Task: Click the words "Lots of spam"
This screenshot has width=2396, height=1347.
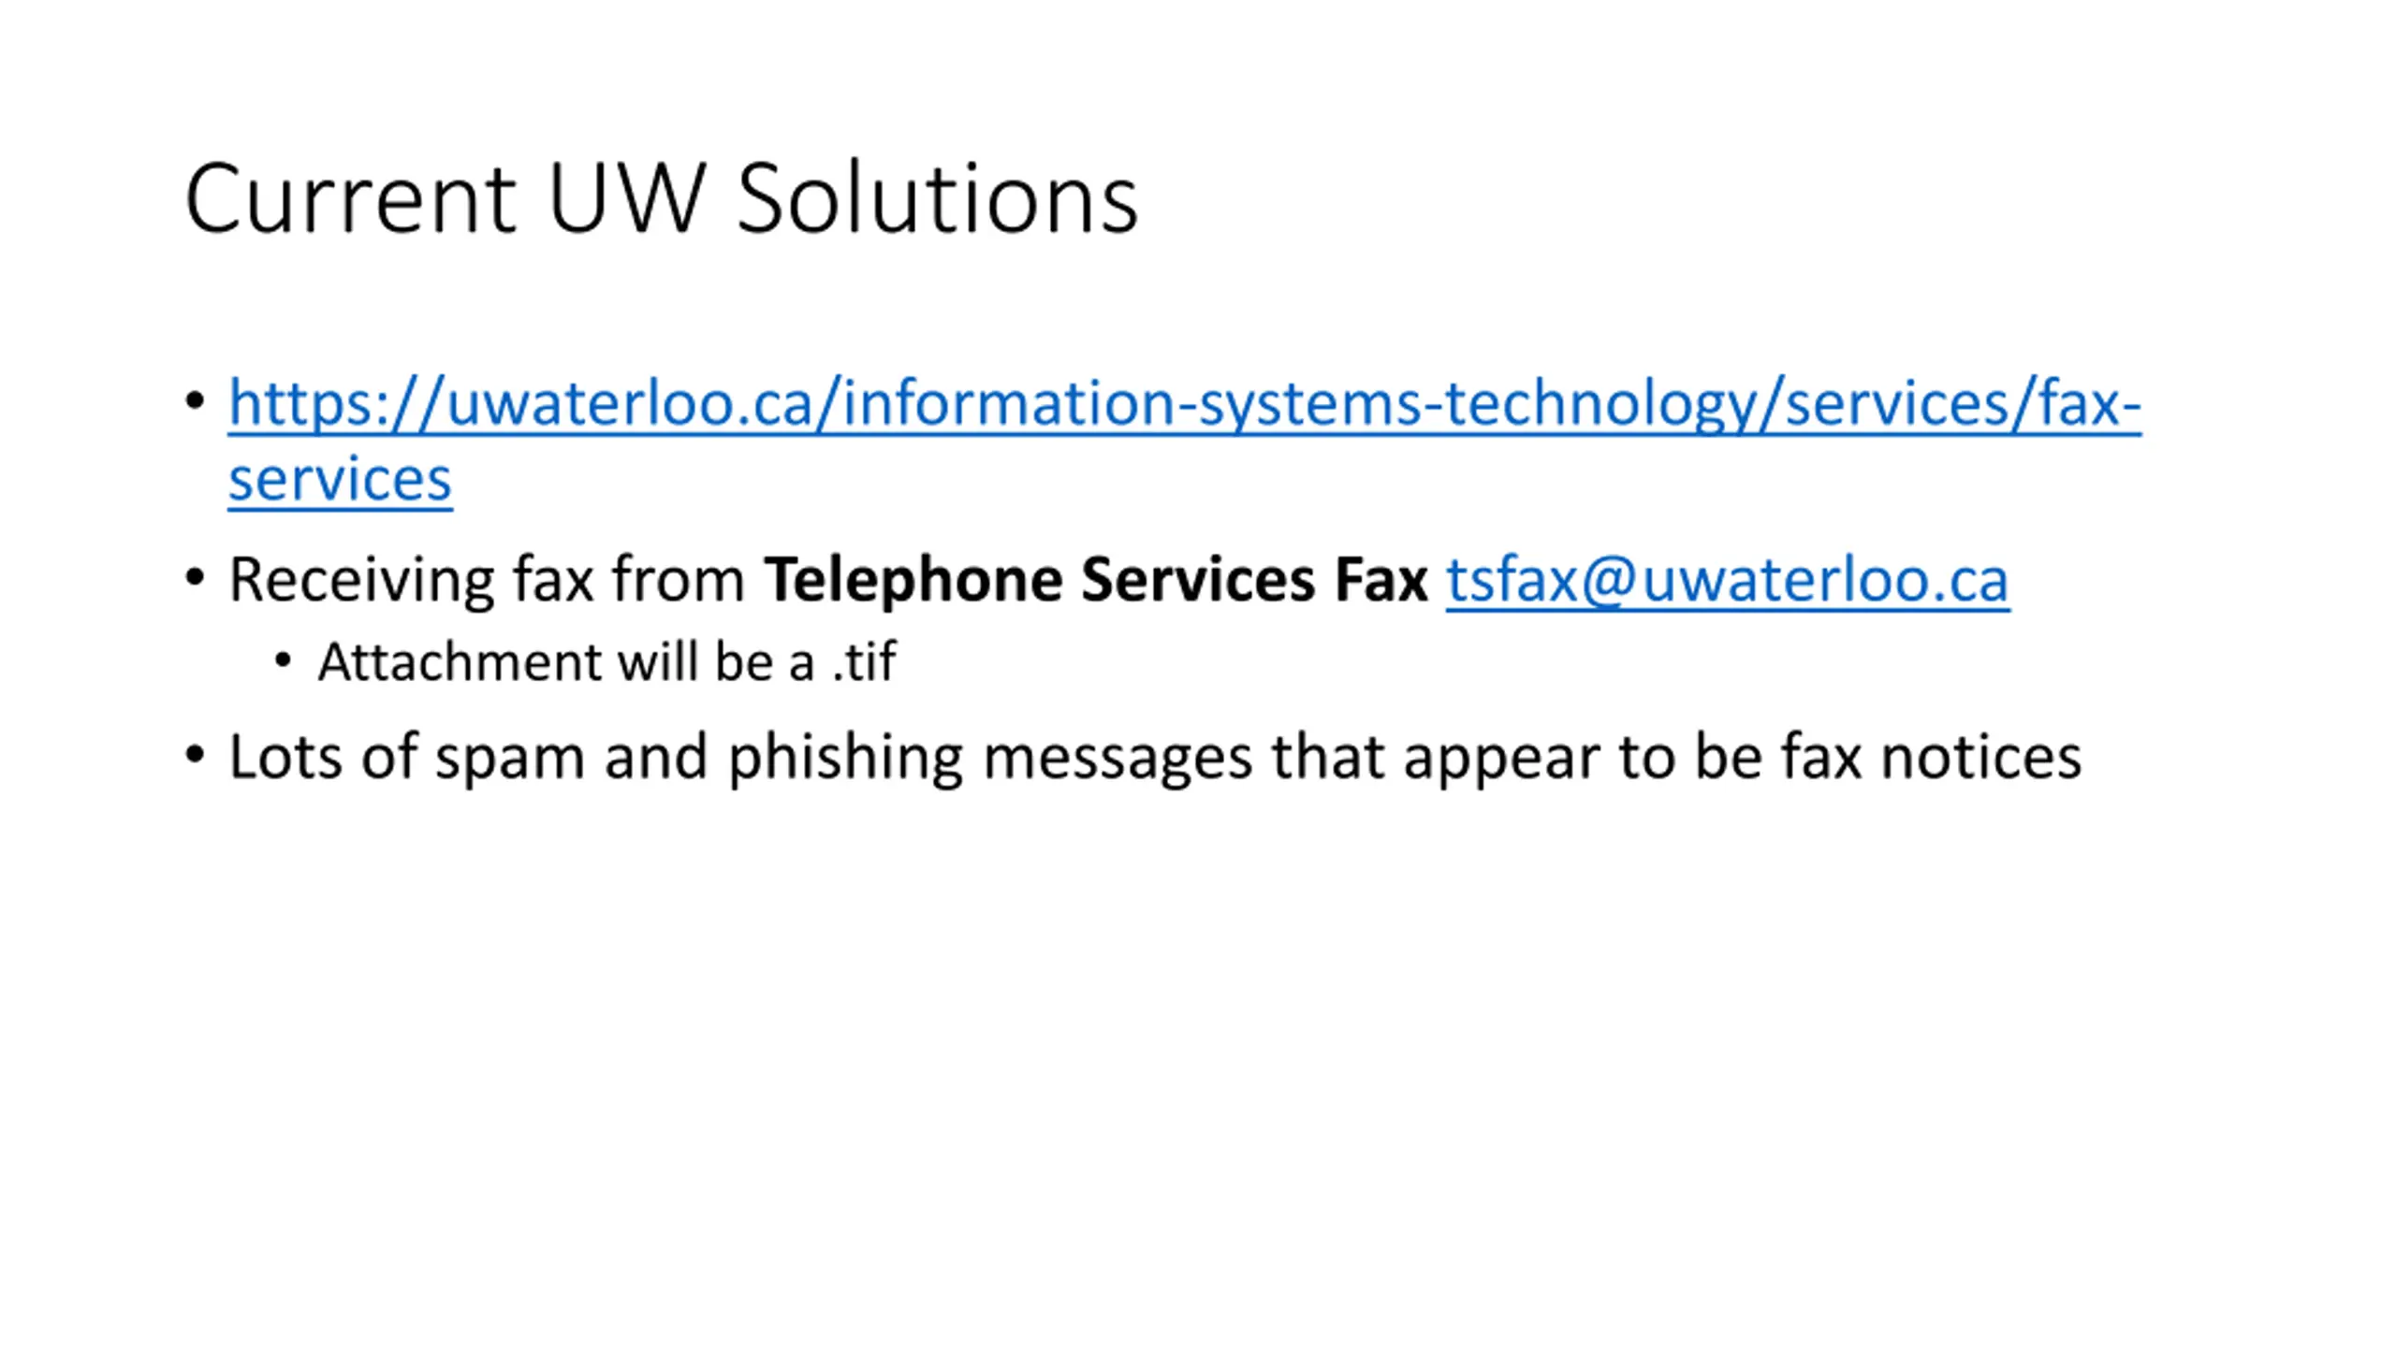Action: pyautogui.click(x=407, y=756)
